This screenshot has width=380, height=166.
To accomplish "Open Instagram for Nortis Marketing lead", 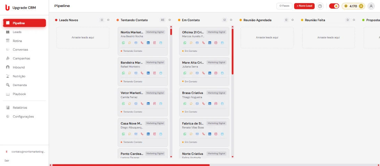I will pos(154,43).
